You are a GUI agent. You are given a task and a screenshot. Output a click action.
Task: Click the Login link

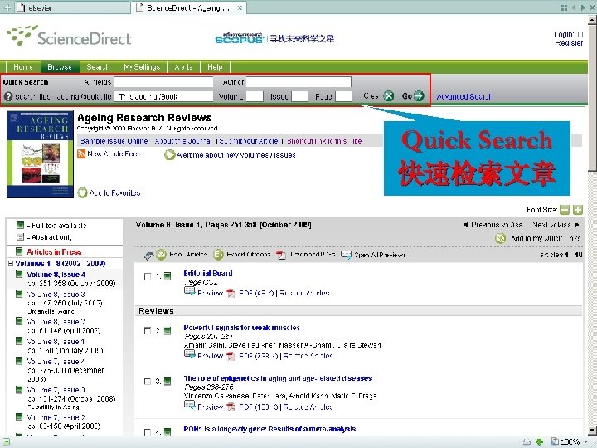click(564, 34)
